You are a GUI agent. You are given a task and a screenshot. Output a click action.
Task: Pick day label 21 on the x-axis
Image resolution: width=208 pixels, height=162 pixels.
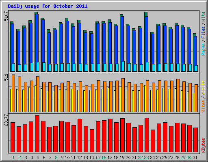coord(134,158)
